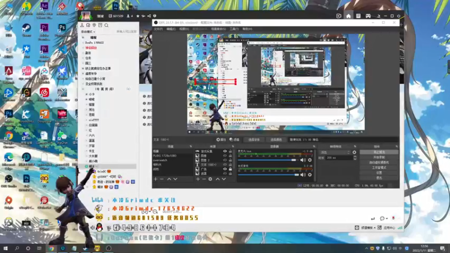The height and width of the screenshot is (253, 450).
Task: Click 工作室模式 studio mode button
Action: tap(379, 168)
